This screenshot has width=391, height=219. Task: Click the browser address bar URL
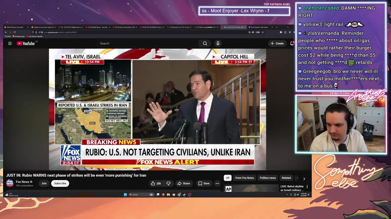tap(60, 32)
